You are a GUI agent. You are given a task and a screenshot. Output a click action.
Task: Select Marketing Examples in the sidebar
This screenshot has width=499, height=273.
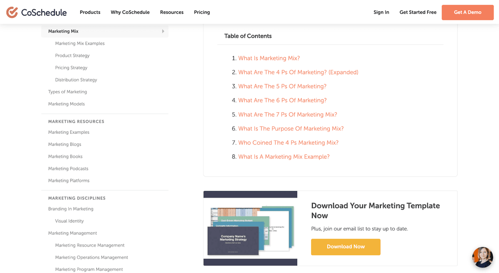(x=68, y=132)
